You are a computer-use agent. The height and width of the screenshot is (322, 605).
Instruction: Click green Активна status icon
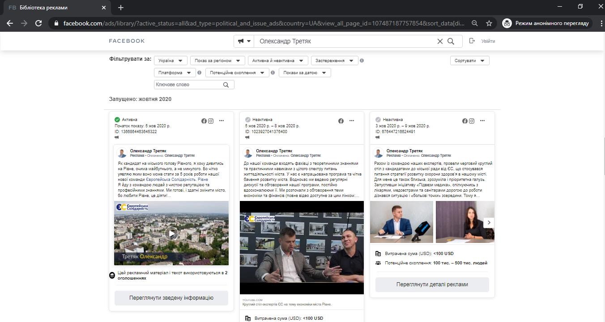117,120
